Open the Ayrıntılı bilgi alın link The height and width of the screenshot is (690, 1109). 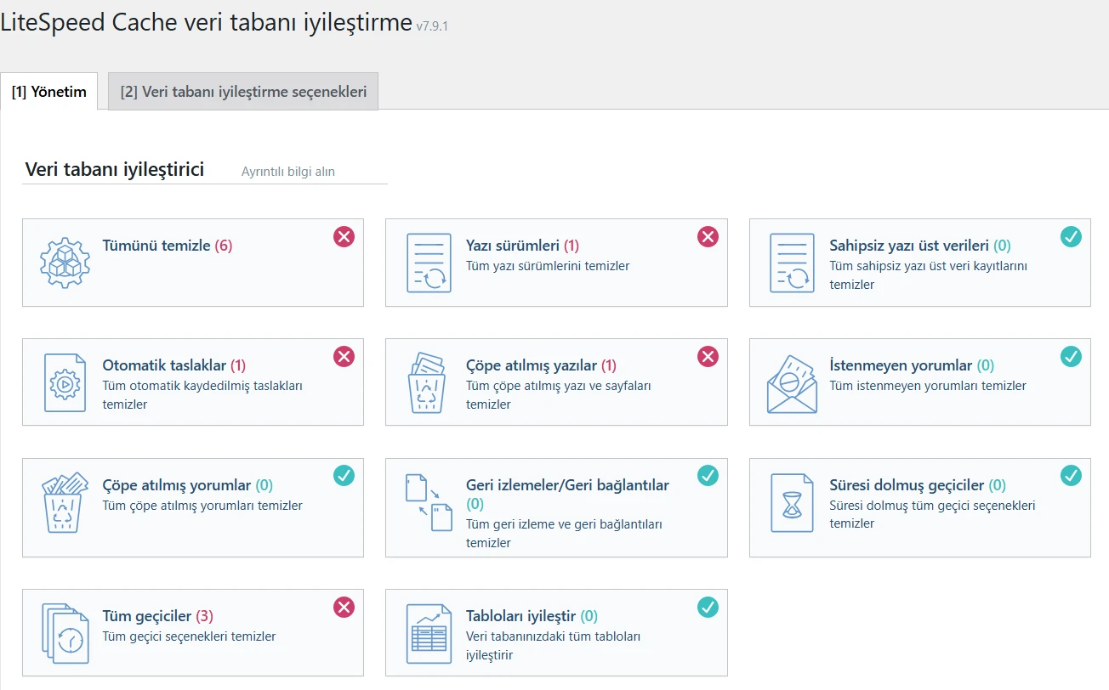(288, 172)
